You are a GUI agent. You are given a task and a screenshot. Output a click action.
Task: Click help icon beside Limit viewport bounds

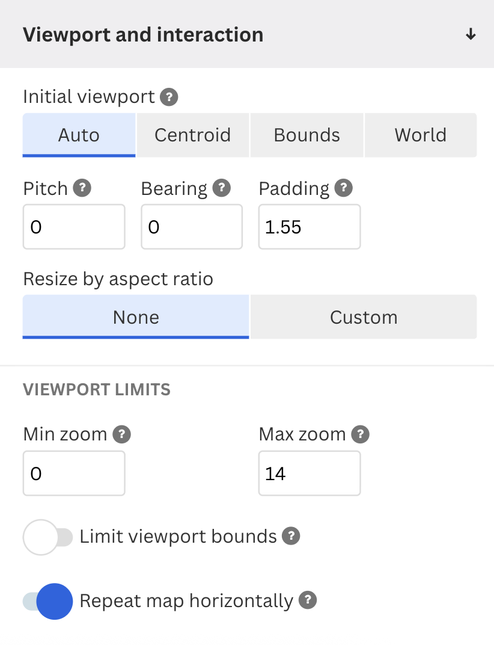(291, 536)
